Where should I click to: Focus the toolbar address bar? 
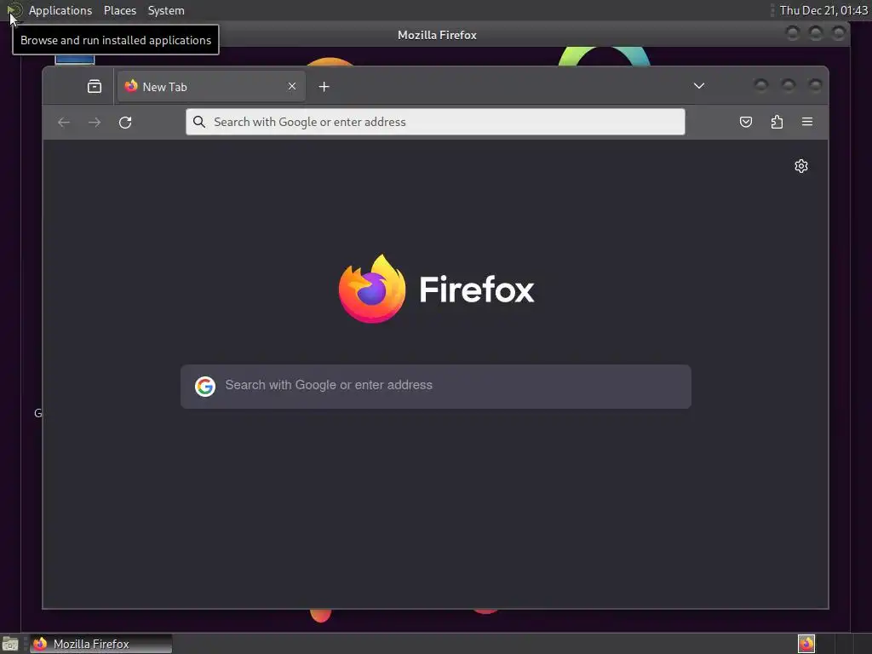tap(435, 122)
